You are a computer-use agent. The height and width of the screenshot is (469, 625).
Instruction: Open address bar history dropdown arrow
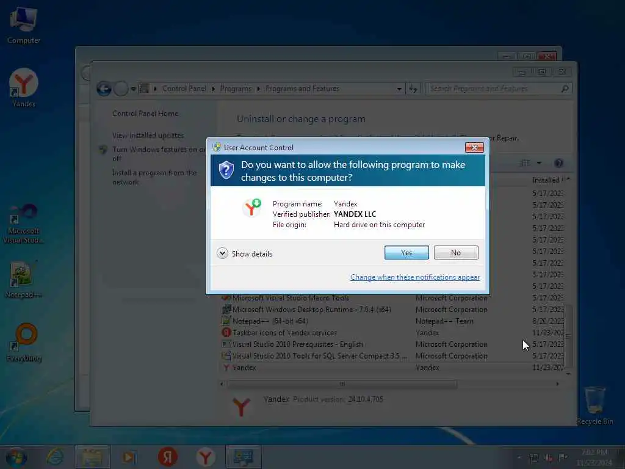399,89
